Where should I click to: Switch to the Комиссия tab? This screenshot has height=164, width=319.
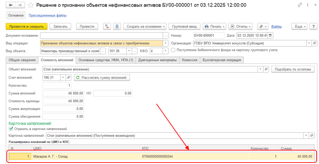[189, 60]
